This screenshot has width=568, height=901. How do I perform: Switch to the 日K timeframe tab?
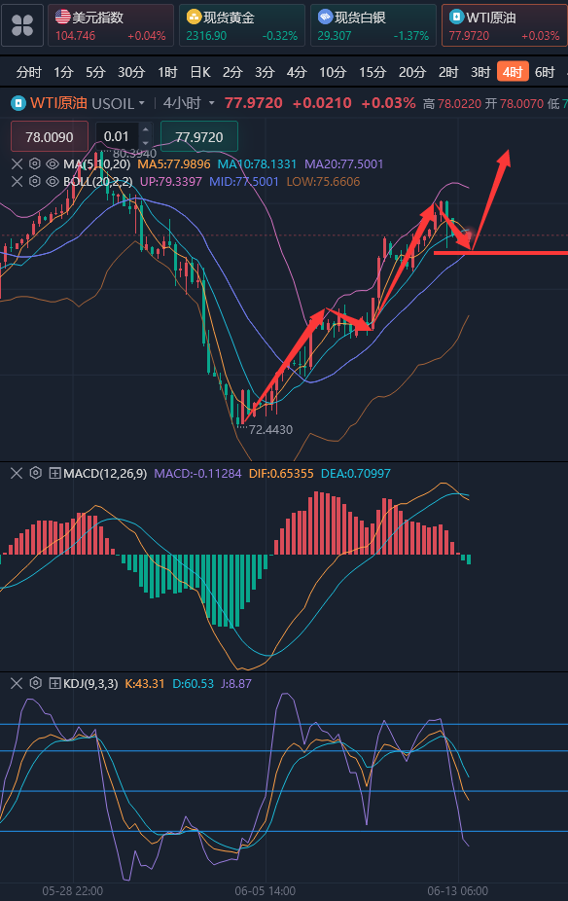pyautogui.click(x=200, y=72)
